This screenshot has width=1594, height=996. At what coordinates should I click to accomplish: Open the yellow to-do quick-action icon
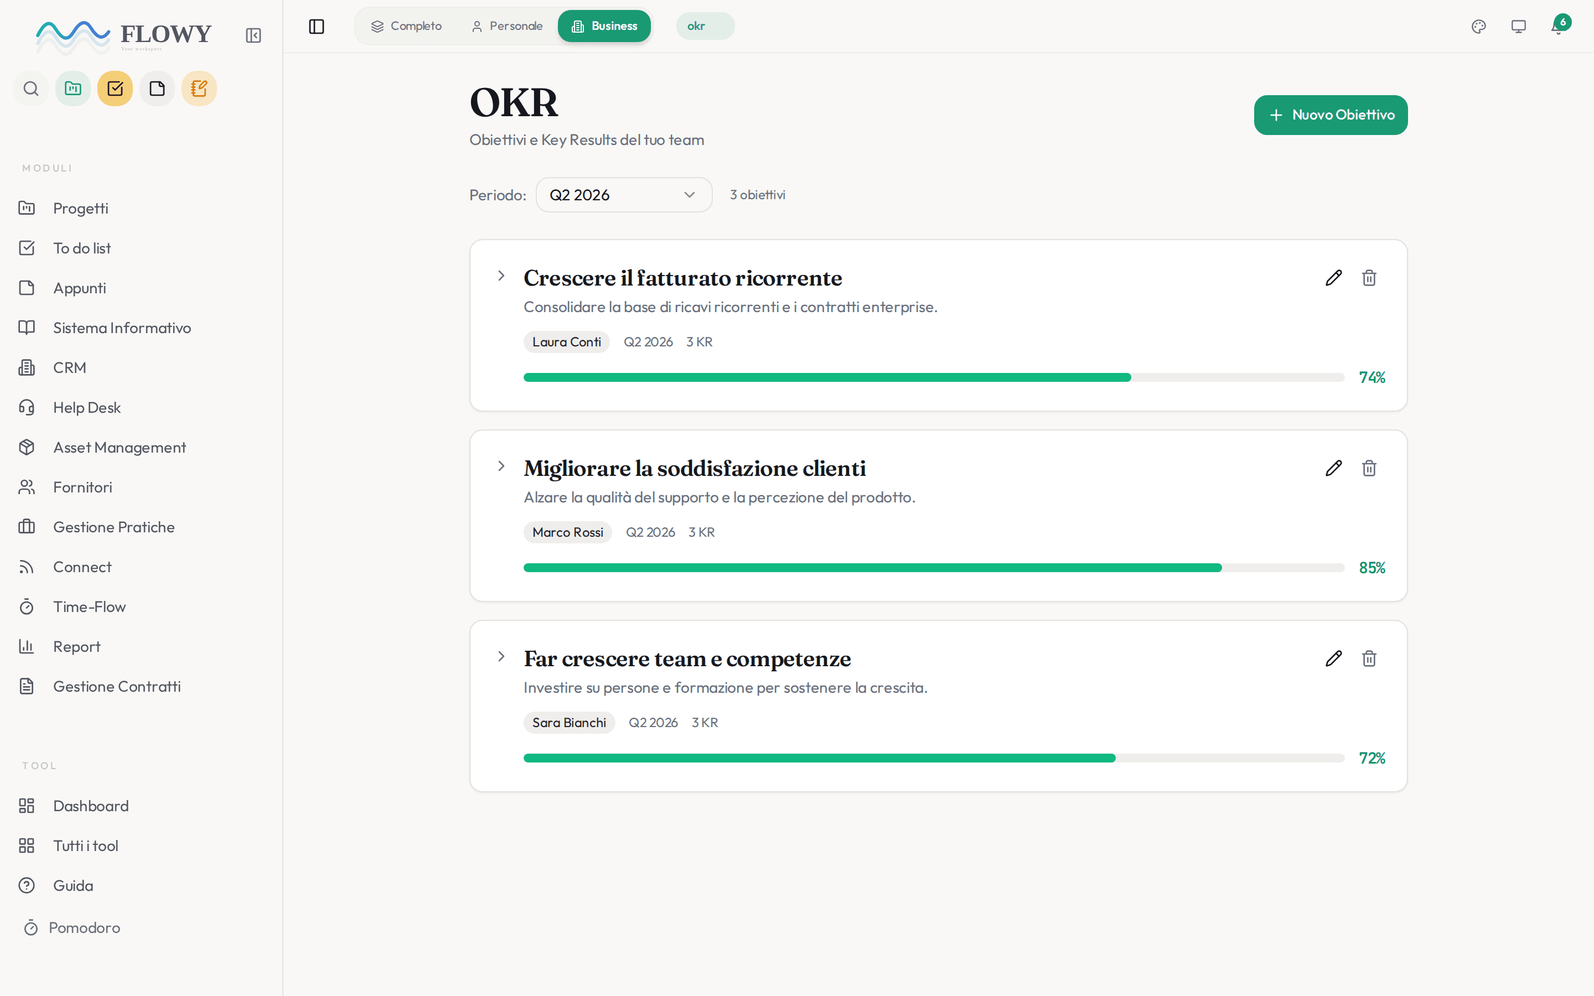(115, 89)
